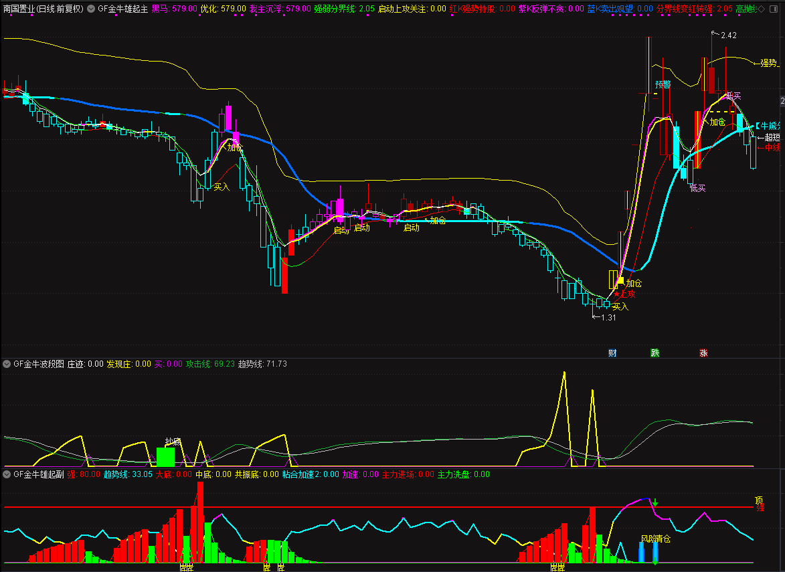Click the diamond icon in top indicator bar
This screenshot has height=572, width=785.
pos(762,9)
